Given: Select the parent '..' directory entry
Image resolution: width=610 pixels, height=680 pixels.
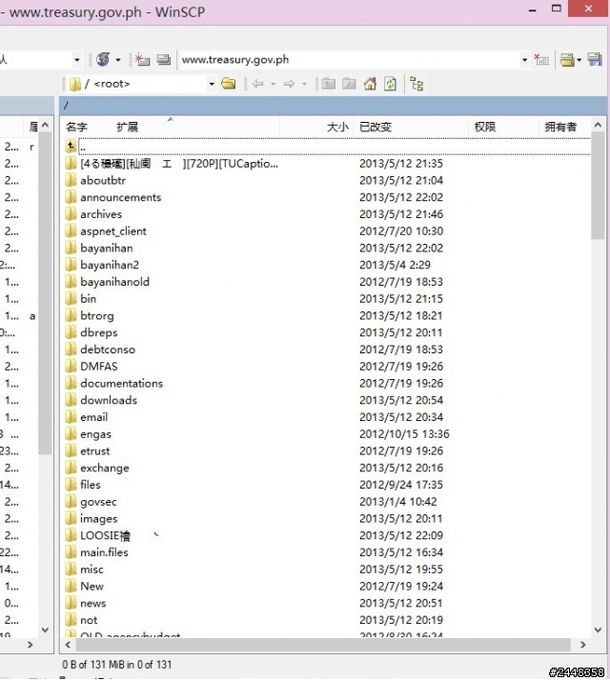Looking at the screenshot, I should click(x=328, y=147).
